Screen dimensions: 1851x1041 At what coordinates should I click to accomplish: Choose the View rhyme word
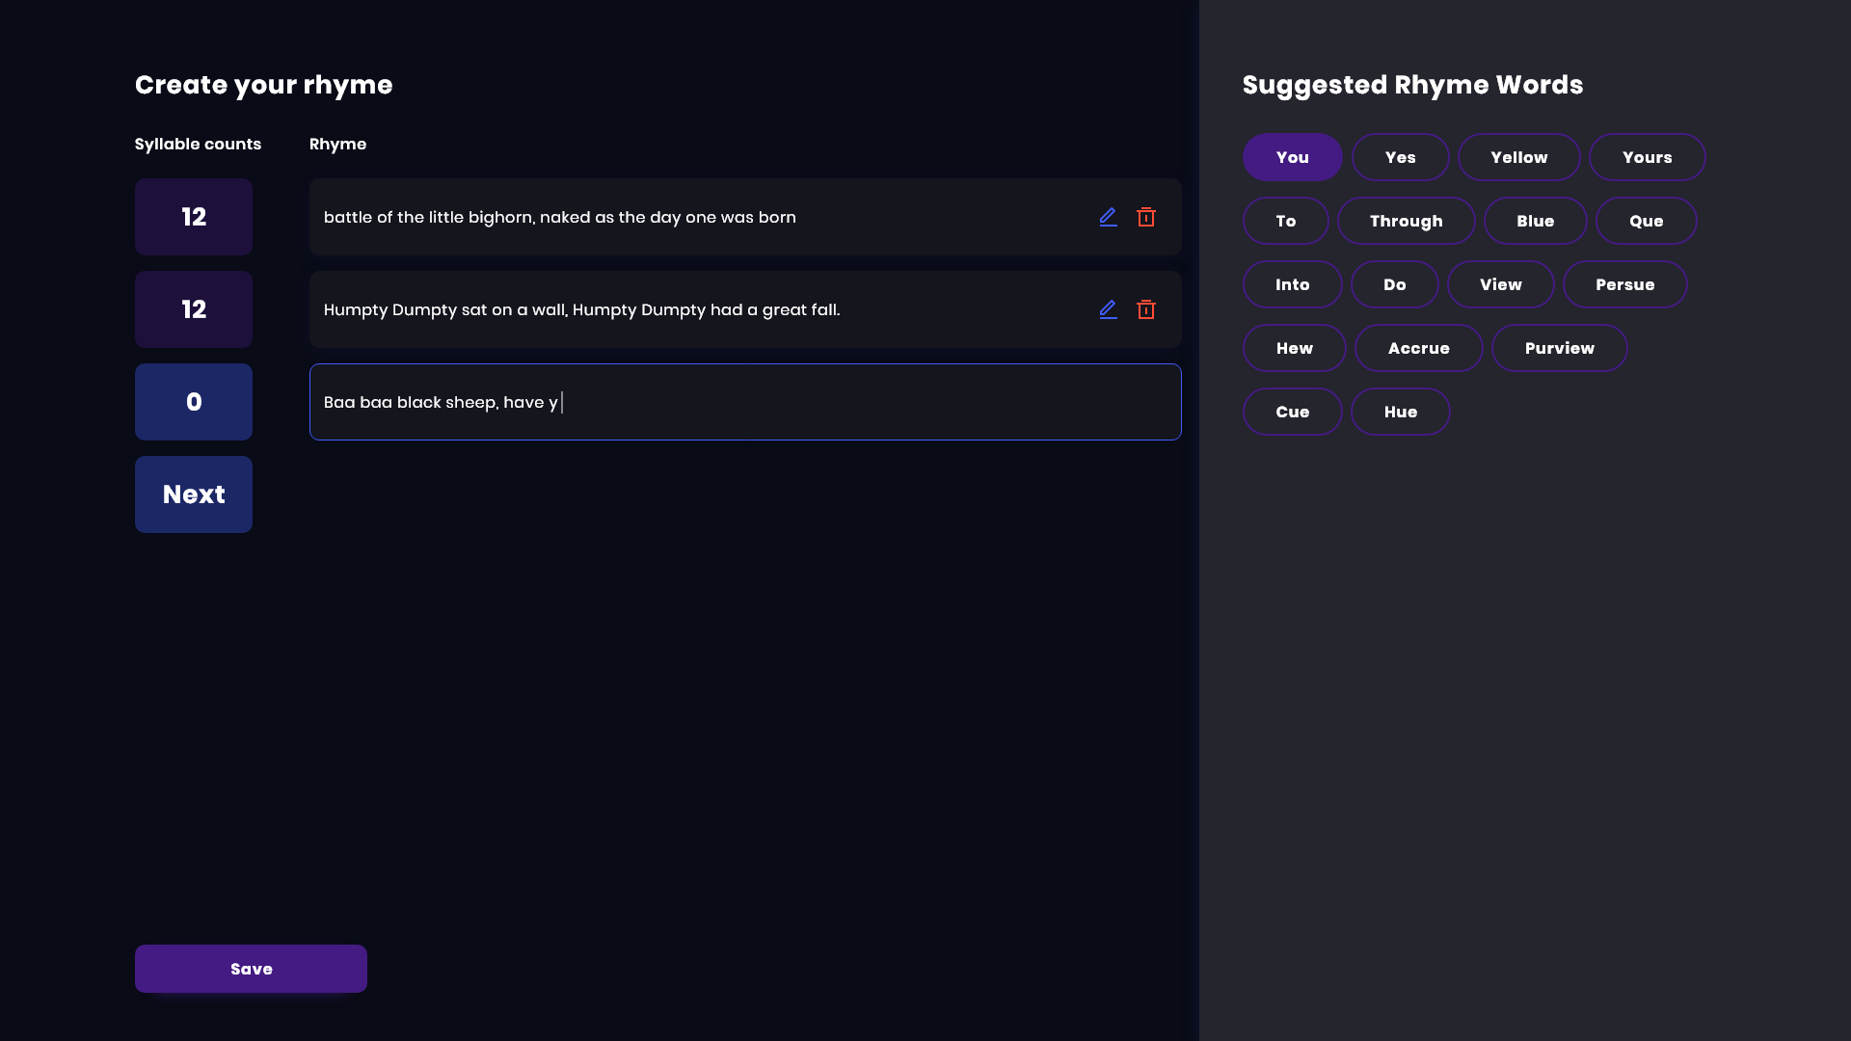1500,284
